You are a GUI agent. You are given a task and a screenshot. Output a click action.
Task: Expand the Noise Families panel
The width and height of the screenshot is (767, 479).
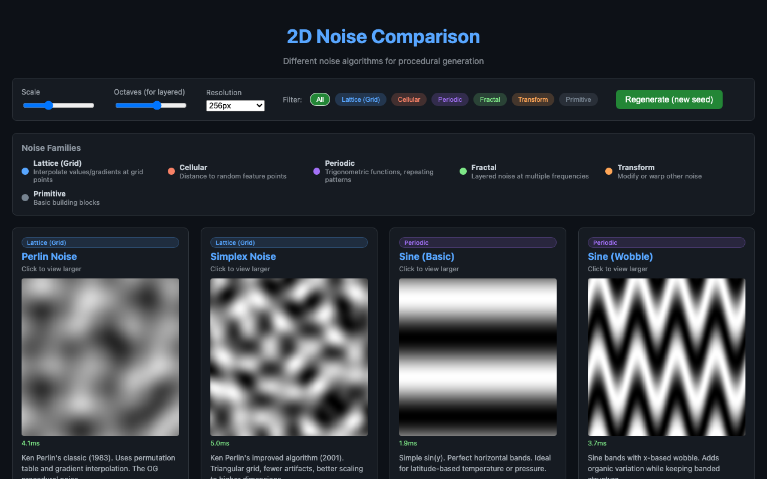(52, 148)
